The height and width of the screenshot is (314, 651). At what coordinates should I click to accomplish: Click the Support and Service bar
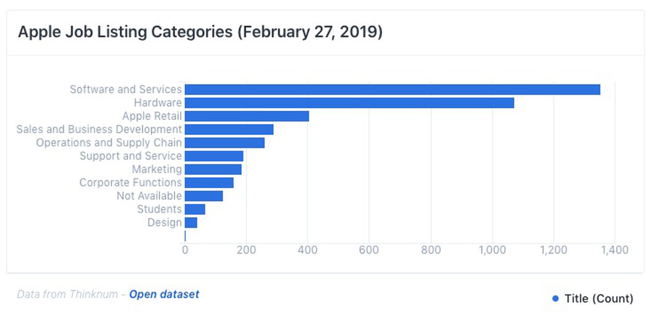click(x=214, y=156)
